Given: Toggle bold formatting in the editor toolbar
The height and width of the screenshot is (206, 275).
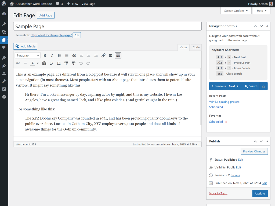Looking at the screenshot, I should (x=45, y=56).
